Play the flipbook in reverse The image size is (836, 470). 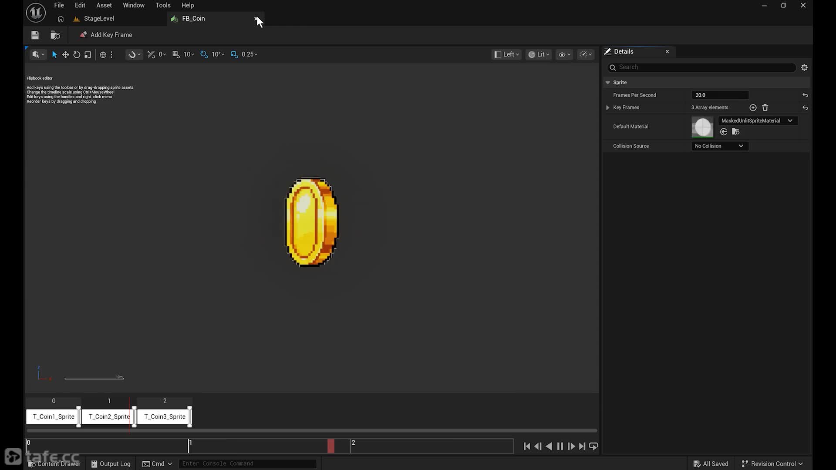click(549, 446)
